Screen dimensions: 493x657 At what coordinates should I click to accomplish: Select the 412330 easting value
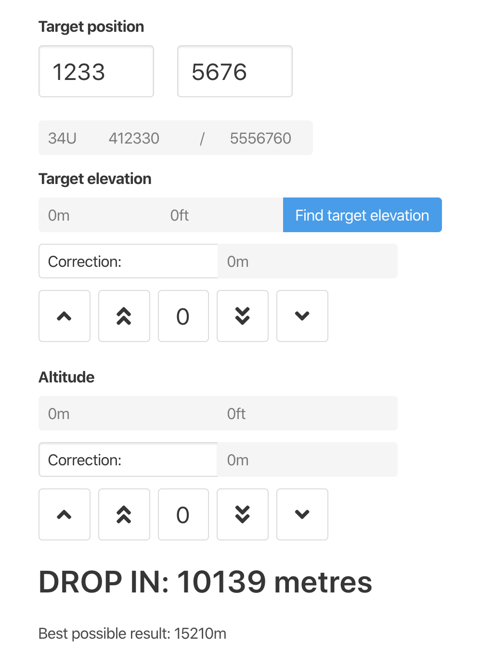pyautogui.click(x=134, y=138)
